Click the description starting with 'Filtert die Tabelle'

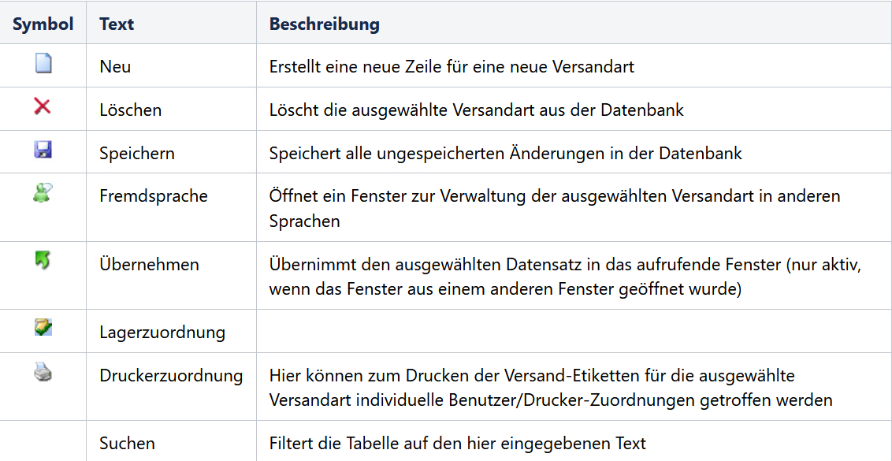tap(457, 444)
